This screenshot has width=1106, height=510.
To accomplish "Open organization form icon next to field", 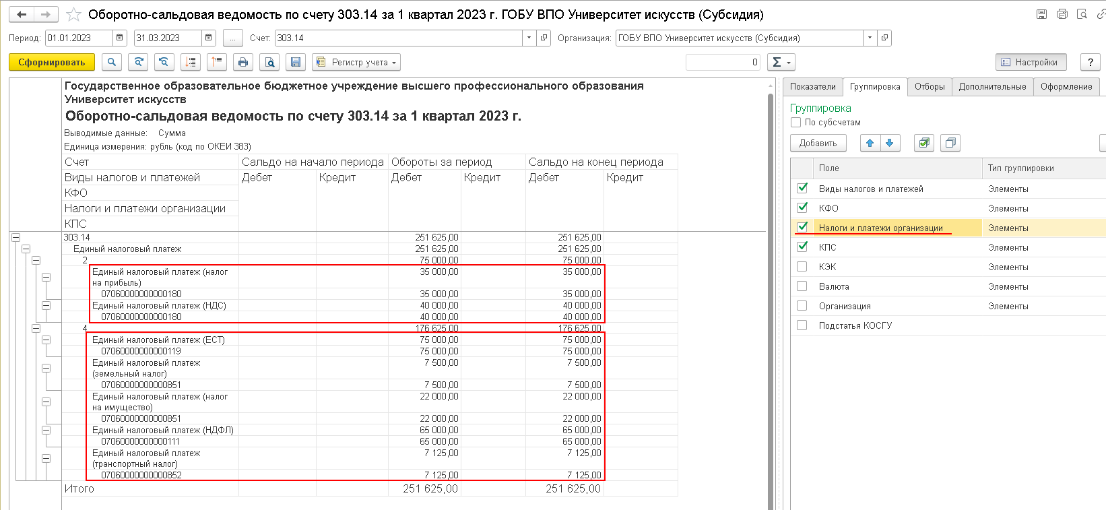I will [885, 38].
